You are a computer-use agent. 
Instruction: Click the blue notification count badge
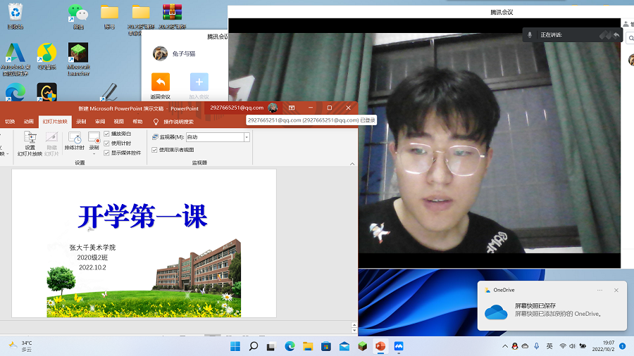click(x=623, y=346)
